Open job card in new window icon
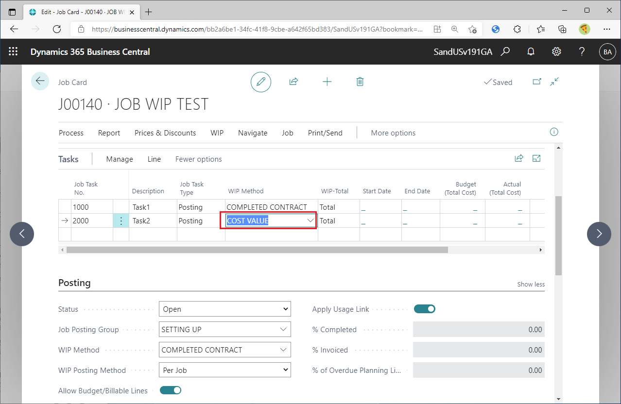The height and width of the screenshot is (404, 621). click(537, 82)
